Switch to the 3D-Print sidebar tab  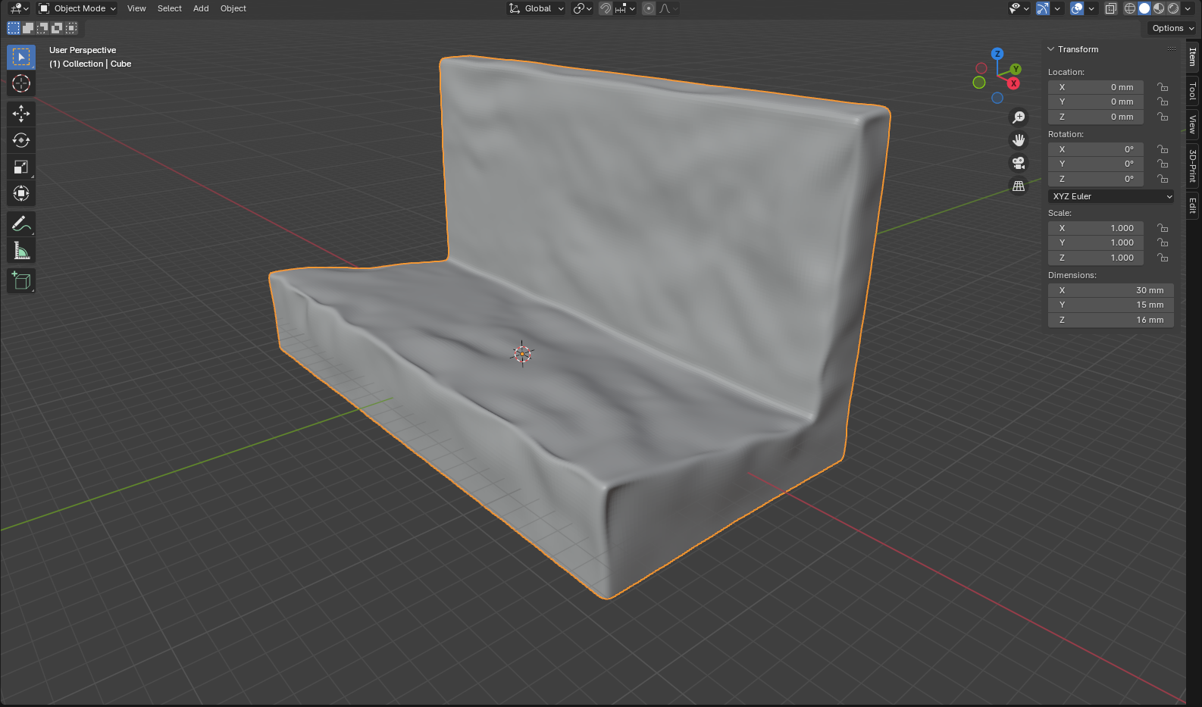pos(1193,165)
